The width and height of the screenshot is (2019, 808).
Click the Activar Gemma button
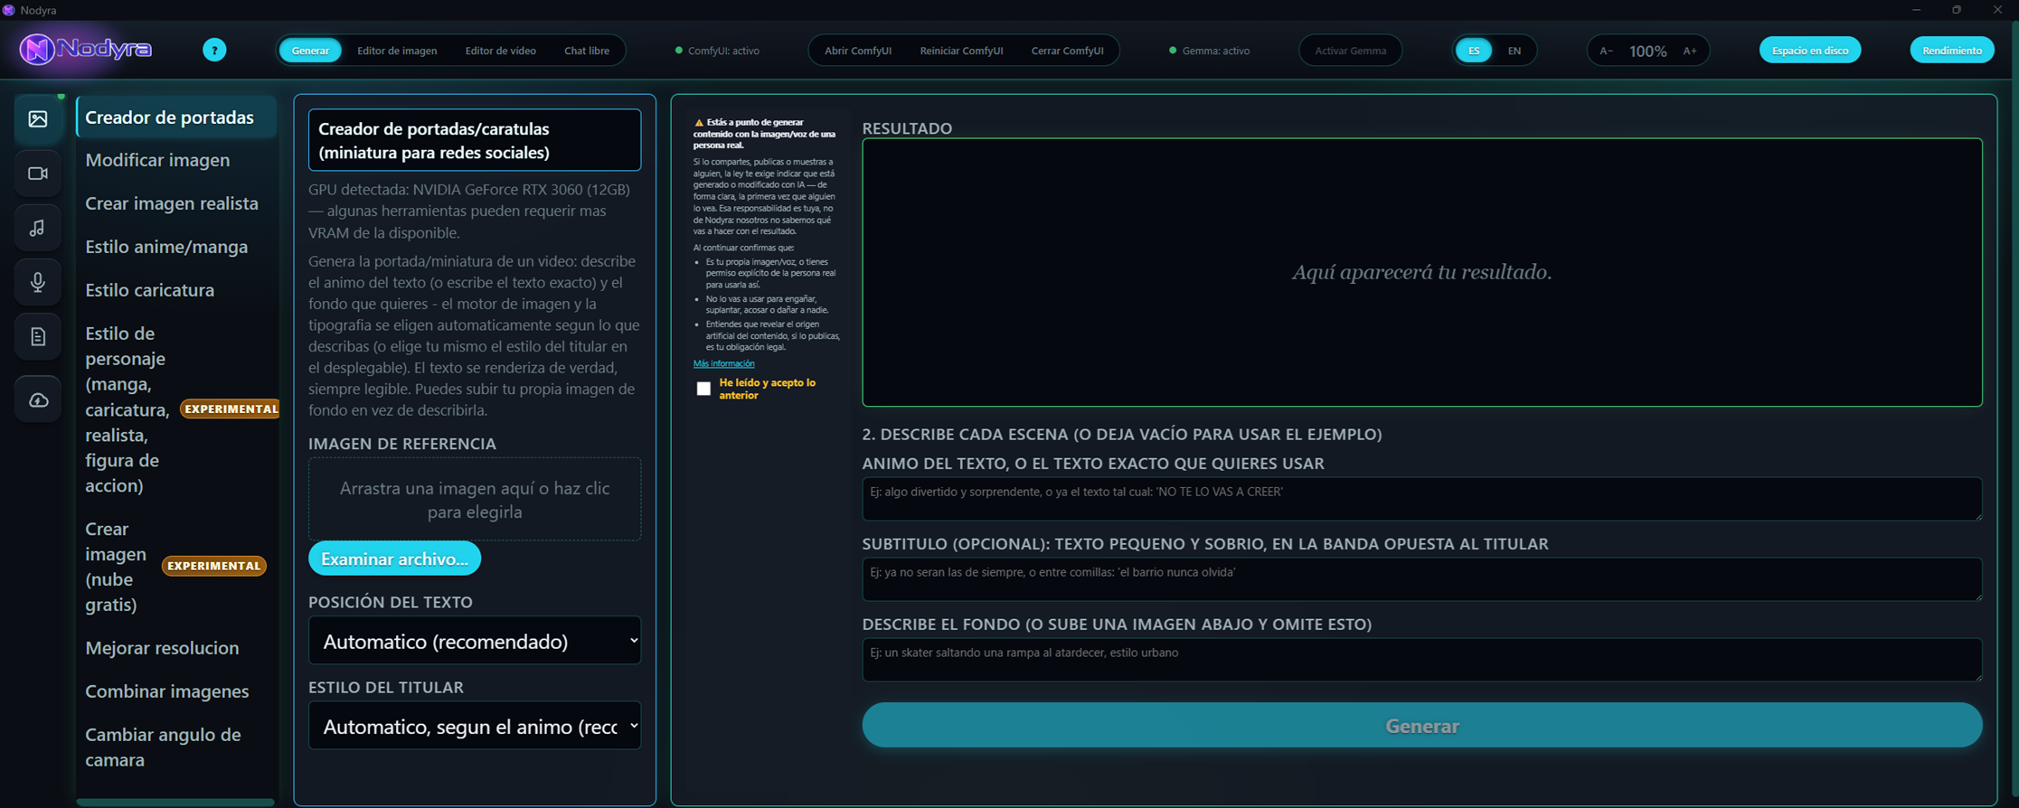(x=1350, y=51)
